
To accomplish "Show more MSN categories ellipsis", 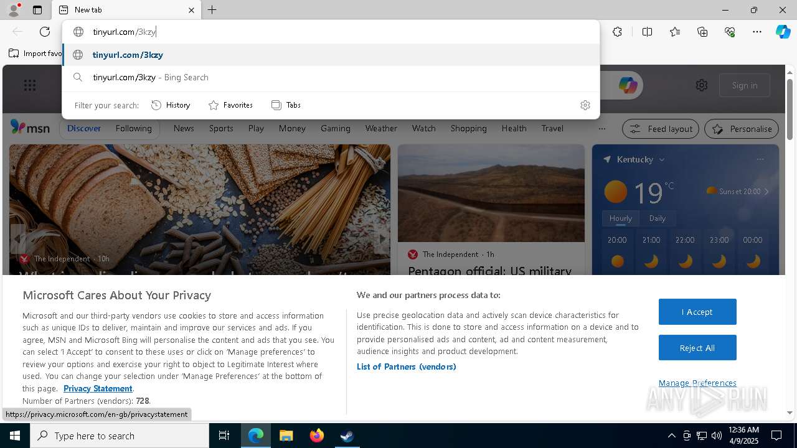I will coord(601,129).
